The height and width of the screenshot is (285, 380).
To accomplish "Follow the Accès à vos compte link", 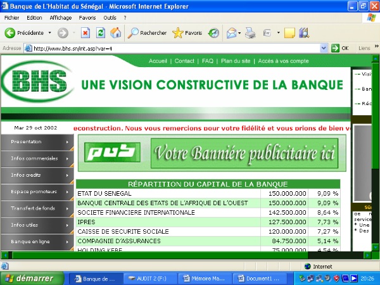I will tap(283, 61).
